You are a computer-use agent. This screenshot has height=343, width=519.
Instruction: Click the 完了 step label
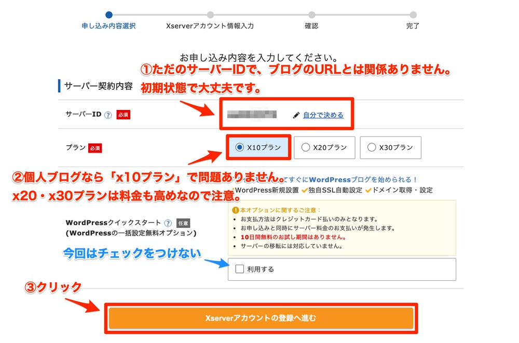click(x=413, y=26)
